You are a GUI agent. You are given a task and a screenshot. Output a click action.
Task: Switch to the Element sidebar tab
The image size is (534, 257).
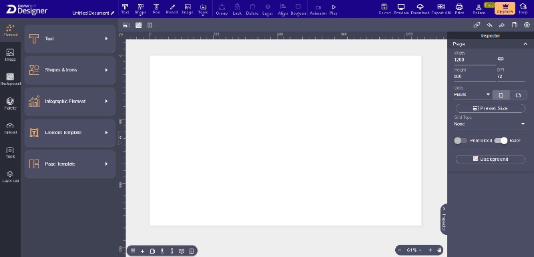tap(10, 31)
